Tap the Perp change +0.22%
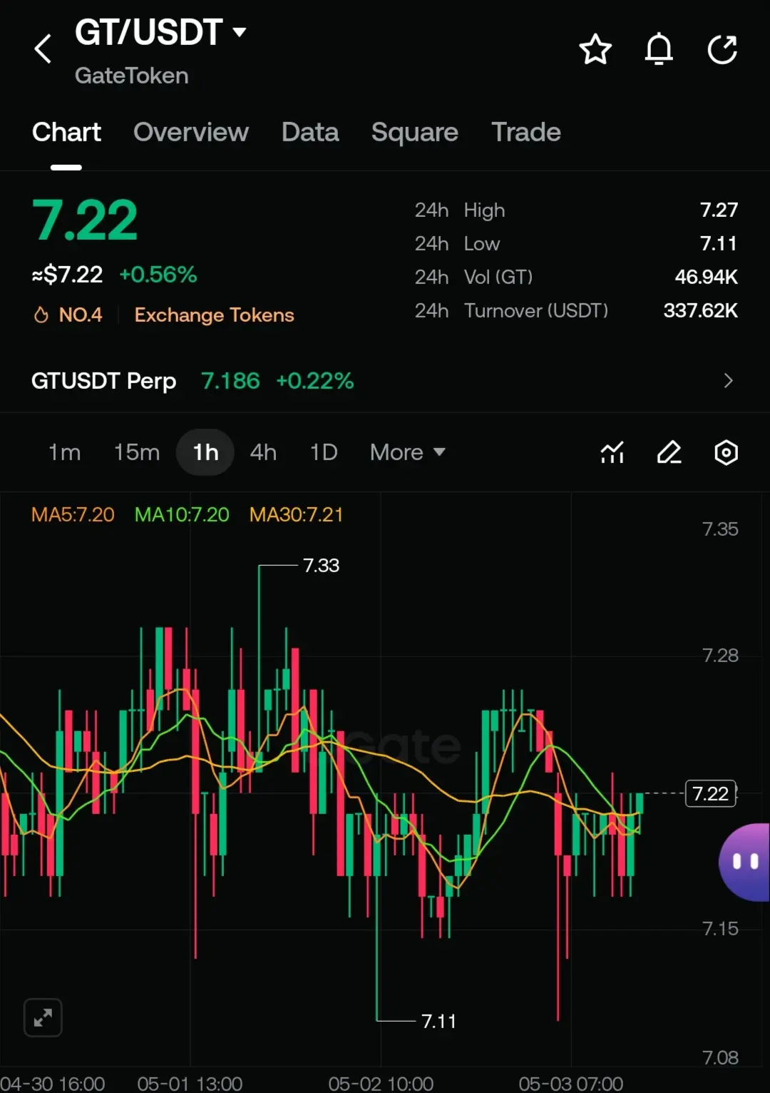The image size is (770, 1093). coord(315,381)
